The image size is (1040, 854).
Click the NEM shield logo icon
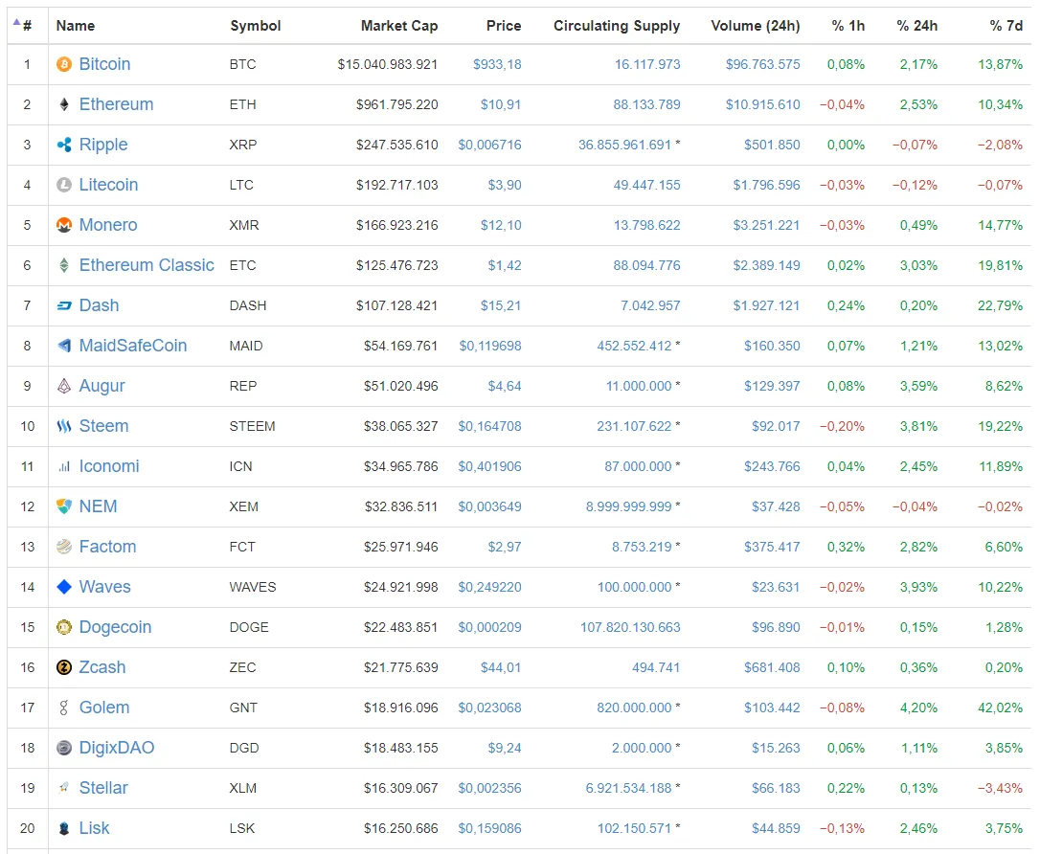[x=63, y=506]
